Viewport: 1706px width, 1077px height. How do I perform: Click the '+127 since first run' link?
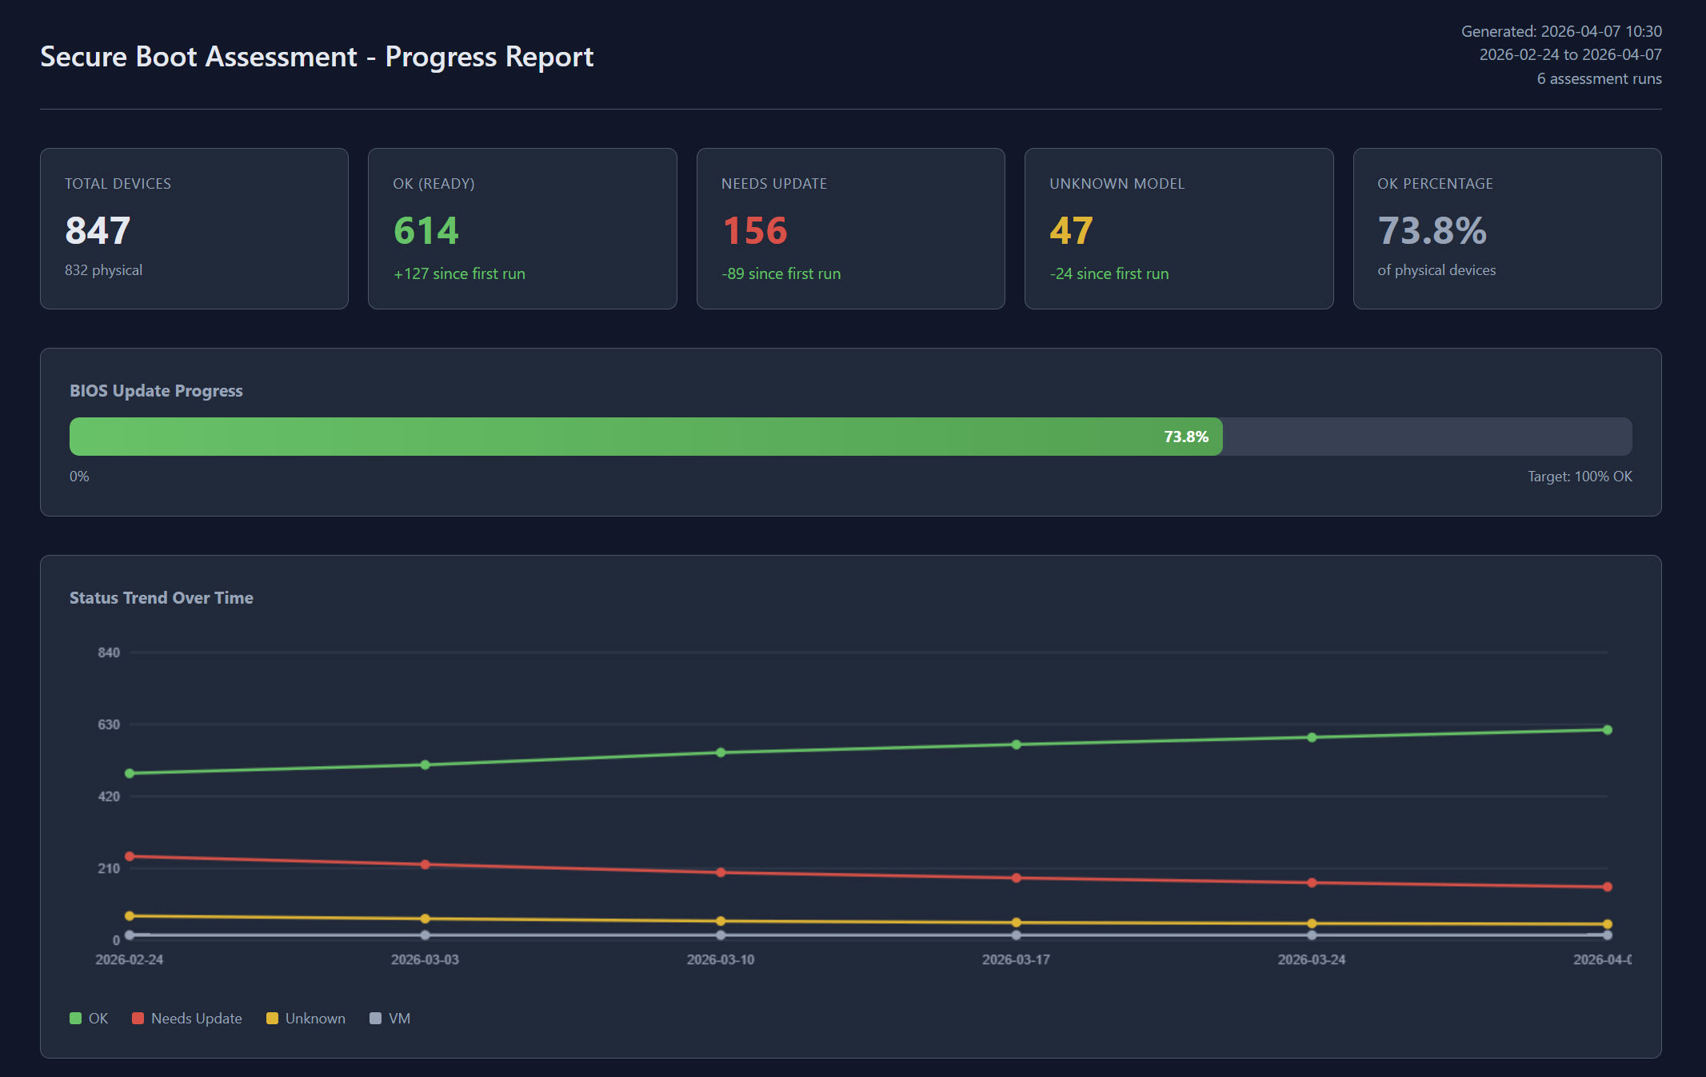459,273
